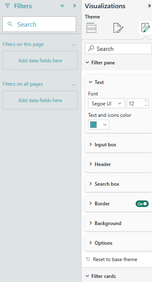Click the Filters on all pages label
The image size is (152, 282).
pyautogui.click(x=23, y=84)
